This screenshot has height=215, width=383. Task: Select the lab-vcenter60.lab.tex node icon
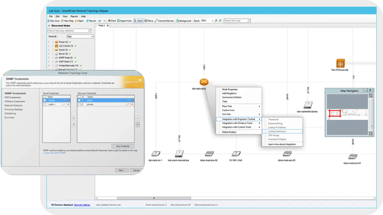tap(308, 105)
